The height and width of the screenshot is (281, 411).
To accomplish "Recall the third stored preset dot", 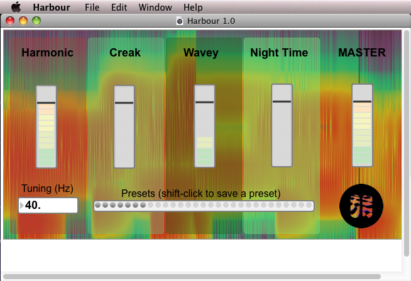I will tap(112, 205).
